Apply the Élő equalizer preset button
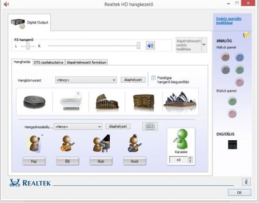This screenshot has height=203, width=259. click(67, 161)
